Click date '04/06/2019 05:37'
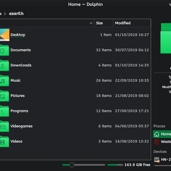The image size is (171, 171). (132, 126)
